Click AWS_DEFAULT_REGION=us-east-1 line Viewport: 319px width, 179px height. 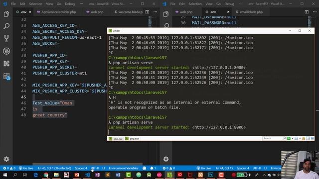tap(67, 37)
